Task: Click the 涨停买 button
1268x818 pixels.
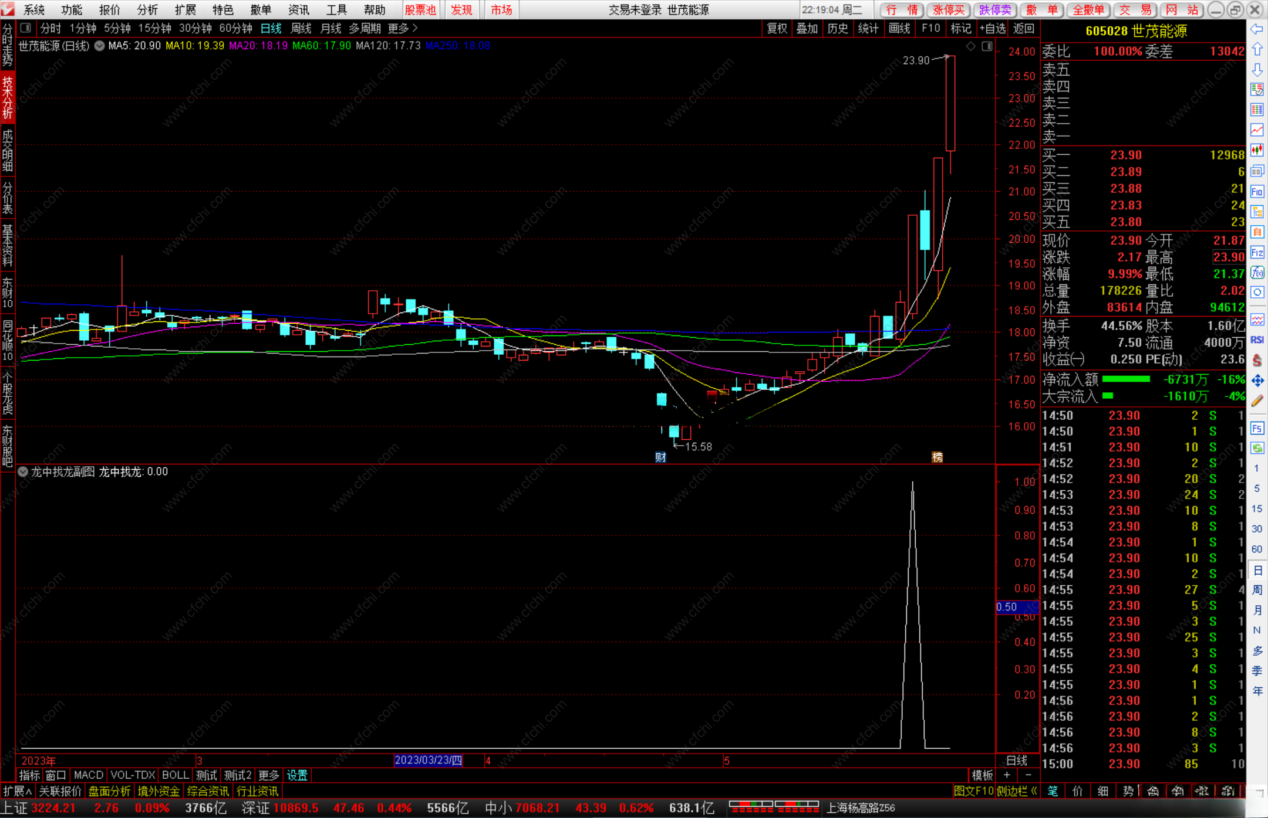Action: pyautogui.click(x=948, y=9)
